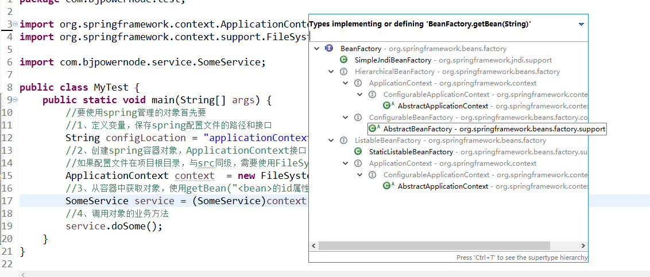Click the ListableBeanFactory interface icon

click(x=343, y=141)
